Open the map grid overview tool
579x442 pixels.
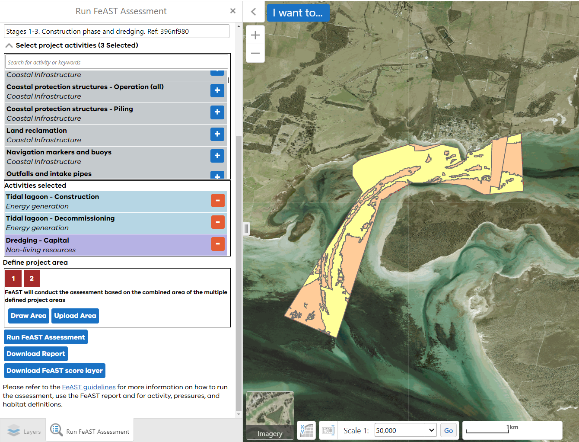point(306,430)
